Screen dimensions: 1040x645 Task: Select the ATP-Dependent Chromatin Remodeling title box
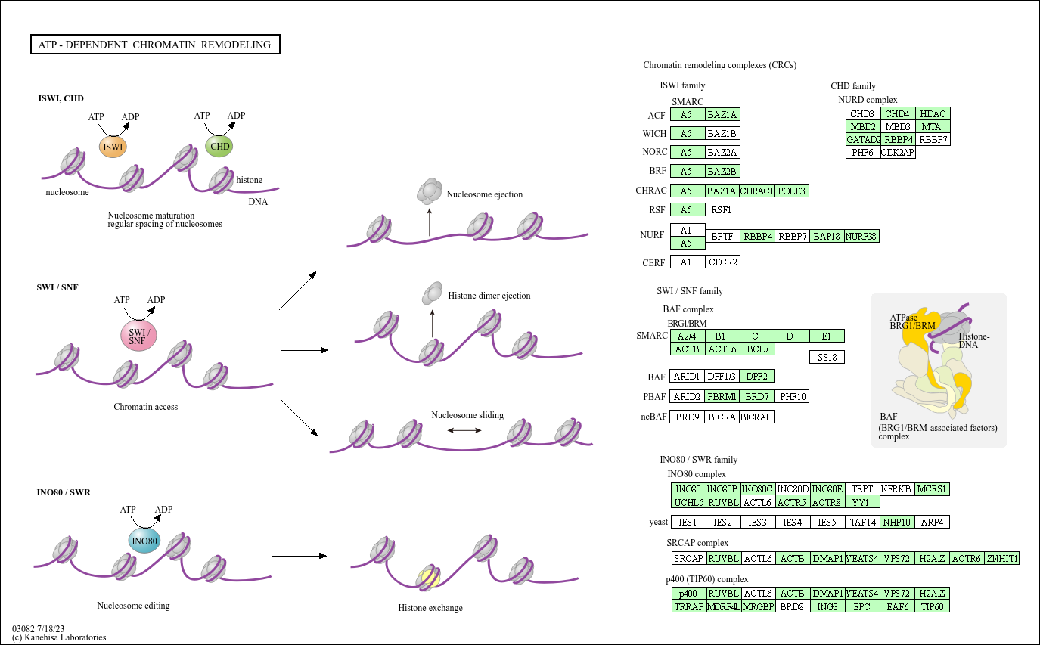click(155, 45)
